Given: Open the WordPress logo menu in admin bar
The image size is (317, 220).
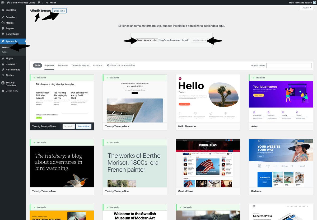Looking at the screenshot, I should coord(3,2).
